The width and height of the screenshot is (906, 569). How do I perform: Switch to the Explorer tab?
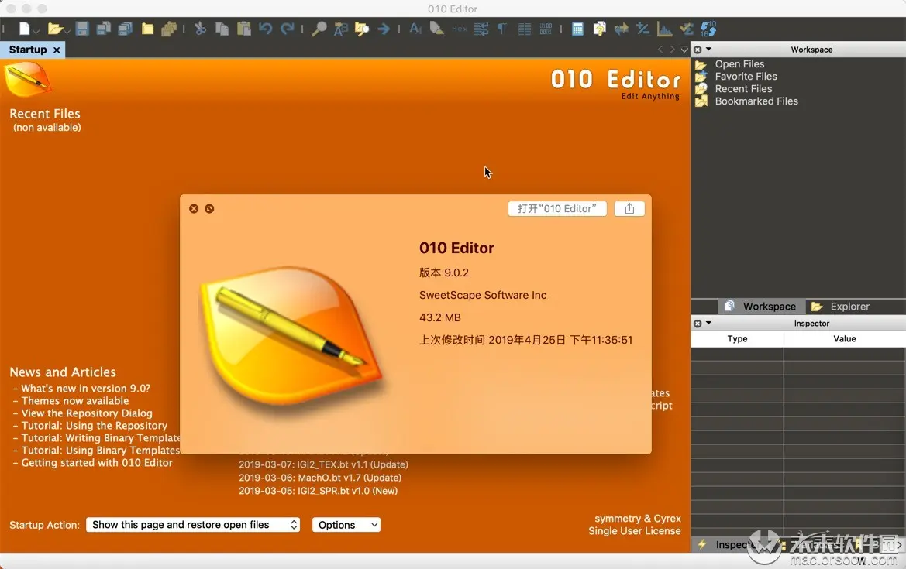pyautogui.click(x=840, y=307)
